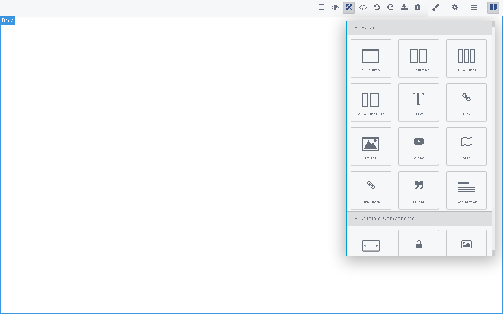Open the Layer Manager panel
This screenshot has height=314, width=503.
click(x=474, y=7)
